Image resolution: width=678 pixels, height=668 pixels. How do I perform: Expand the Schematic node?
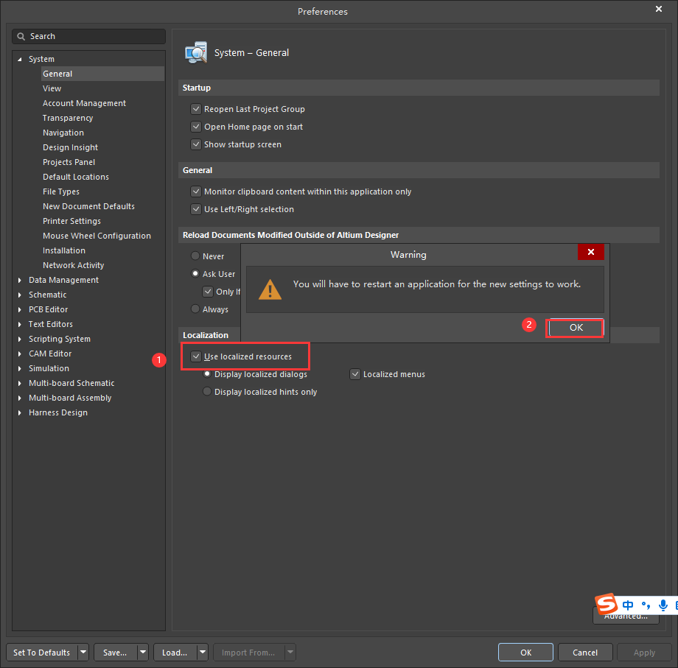(x=19, y=295)
